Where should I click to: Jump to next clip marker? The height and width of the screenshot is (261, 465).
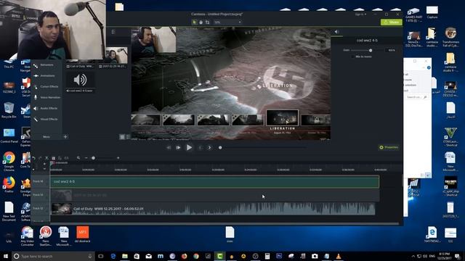click(209, 147)
